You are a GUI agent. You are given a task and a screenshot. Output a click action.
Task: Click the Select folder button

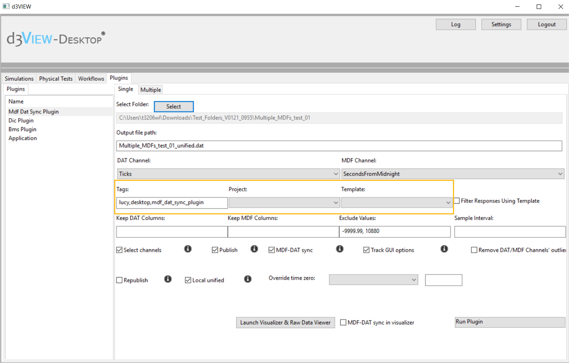[x=174, y=107]
